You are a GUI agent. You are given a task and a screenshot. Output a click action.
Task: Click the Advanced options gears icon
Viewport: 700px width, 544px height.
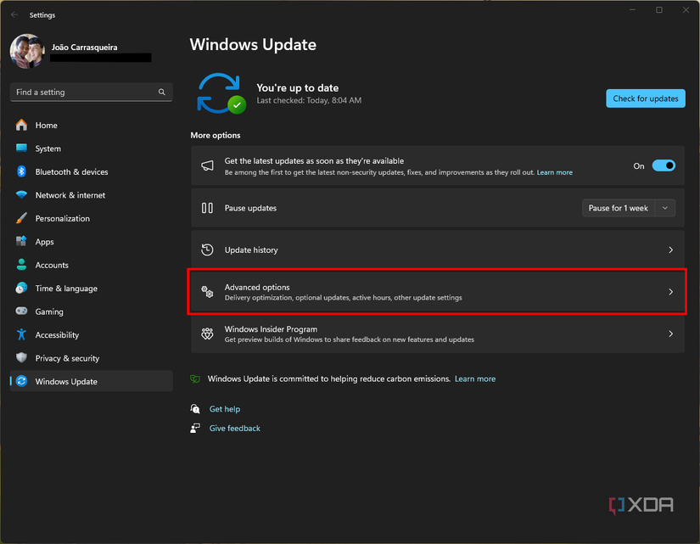[207, 292]
